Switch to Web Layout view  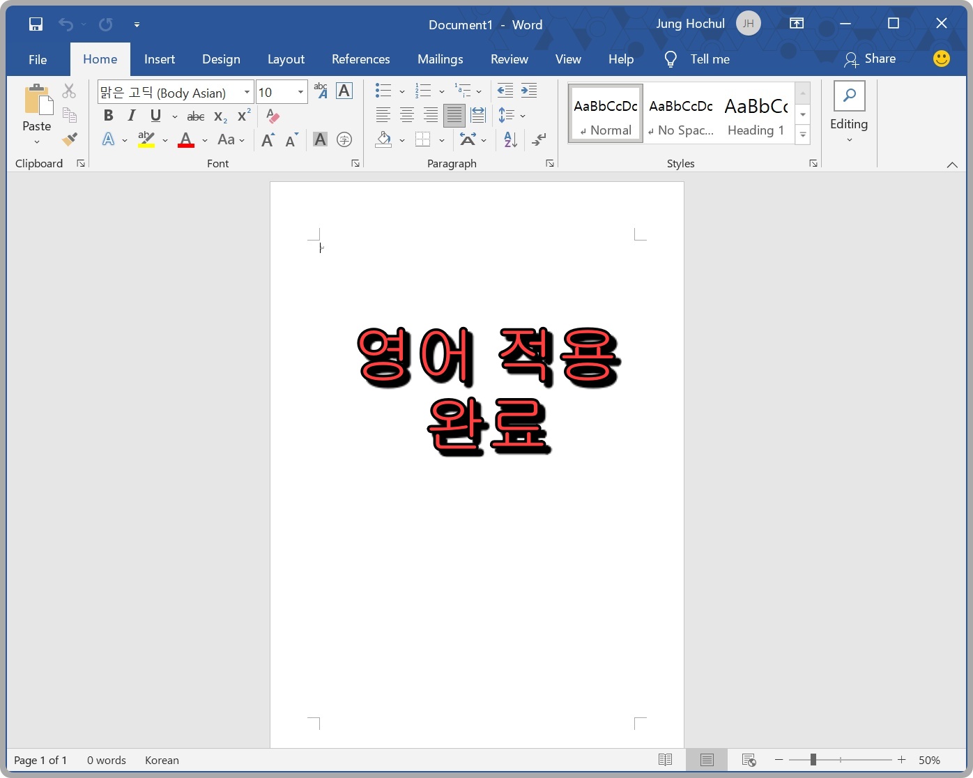[x=749, y=760]
